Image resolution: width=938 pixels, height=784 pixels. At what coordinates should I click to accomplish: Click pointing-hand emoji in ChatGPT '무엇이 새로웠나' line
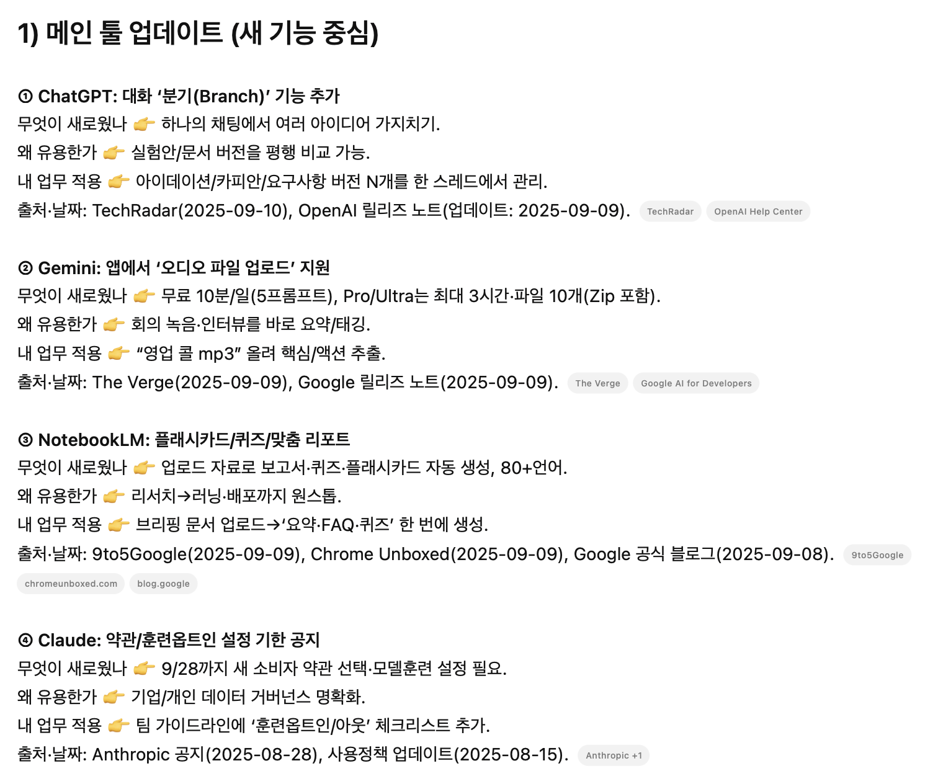(x=144, y=125)
